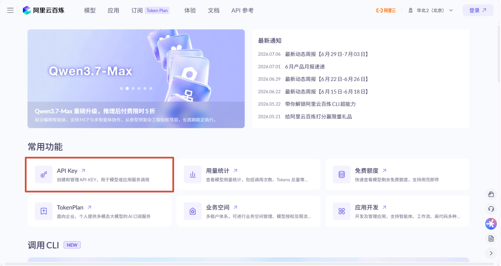Open the 应用开发 card title

[x=367, y=207]
